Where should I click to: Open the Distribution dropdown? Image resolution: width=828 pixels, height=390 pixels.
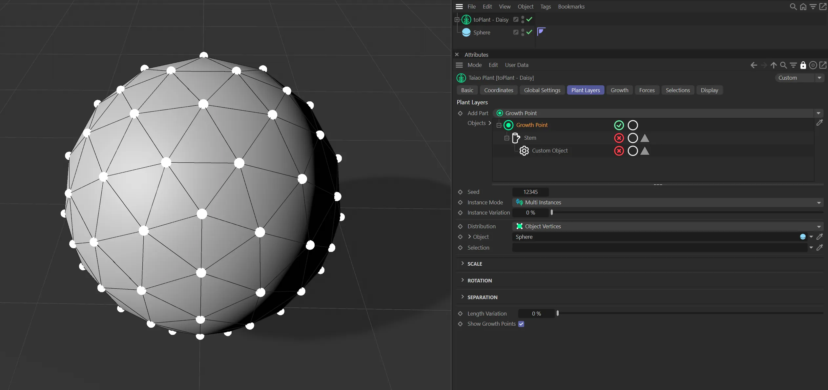[x=668, y=226]
